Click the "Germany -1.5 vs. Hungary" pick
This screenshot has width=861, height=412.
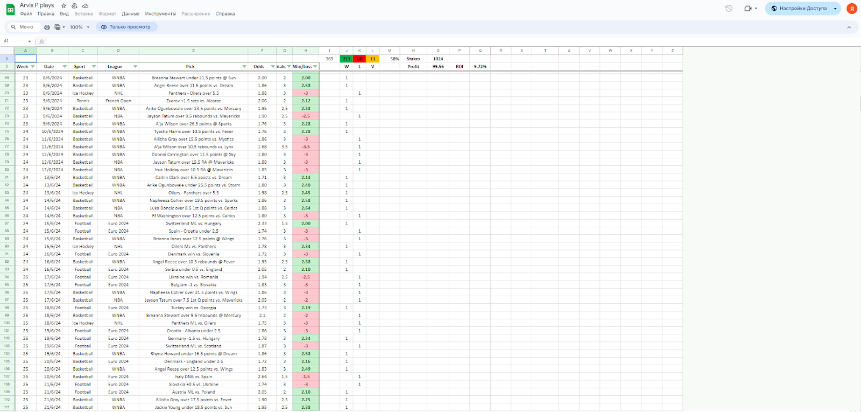tap(193, 339)
